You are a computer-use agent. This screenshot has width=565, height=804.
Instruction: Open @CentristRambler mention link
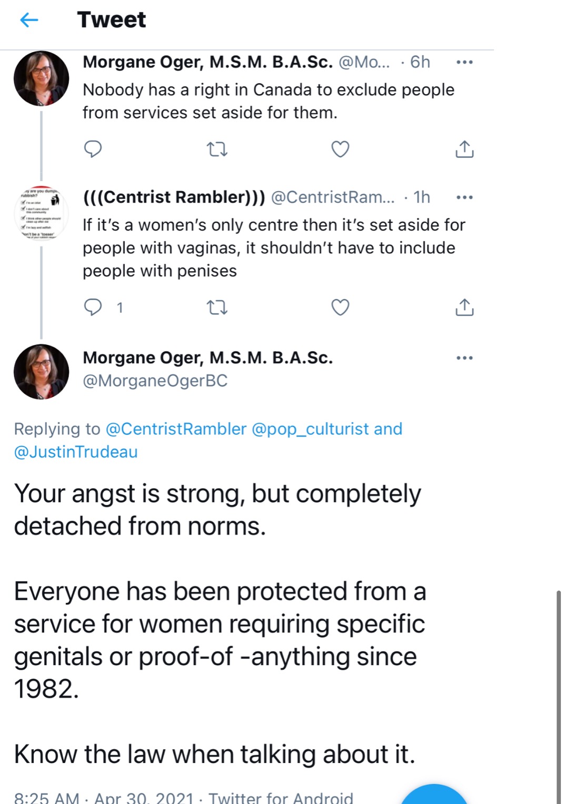tap(176, 429)
